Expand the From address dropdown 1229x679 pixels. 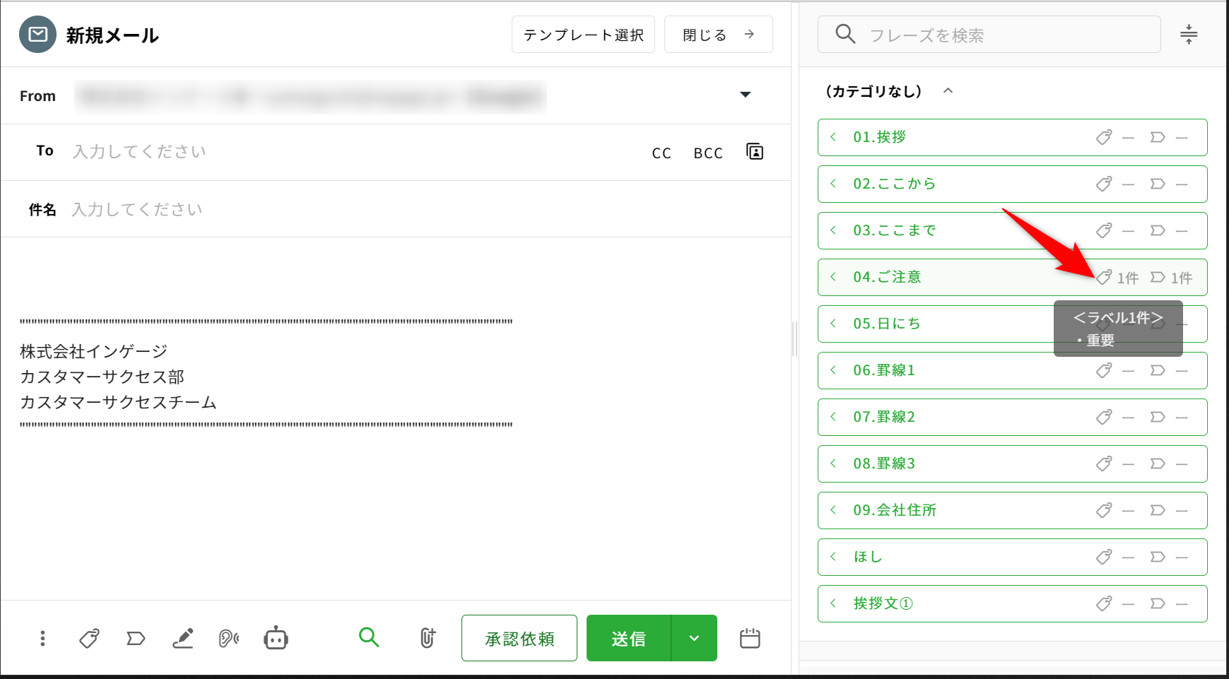(745, 95)
